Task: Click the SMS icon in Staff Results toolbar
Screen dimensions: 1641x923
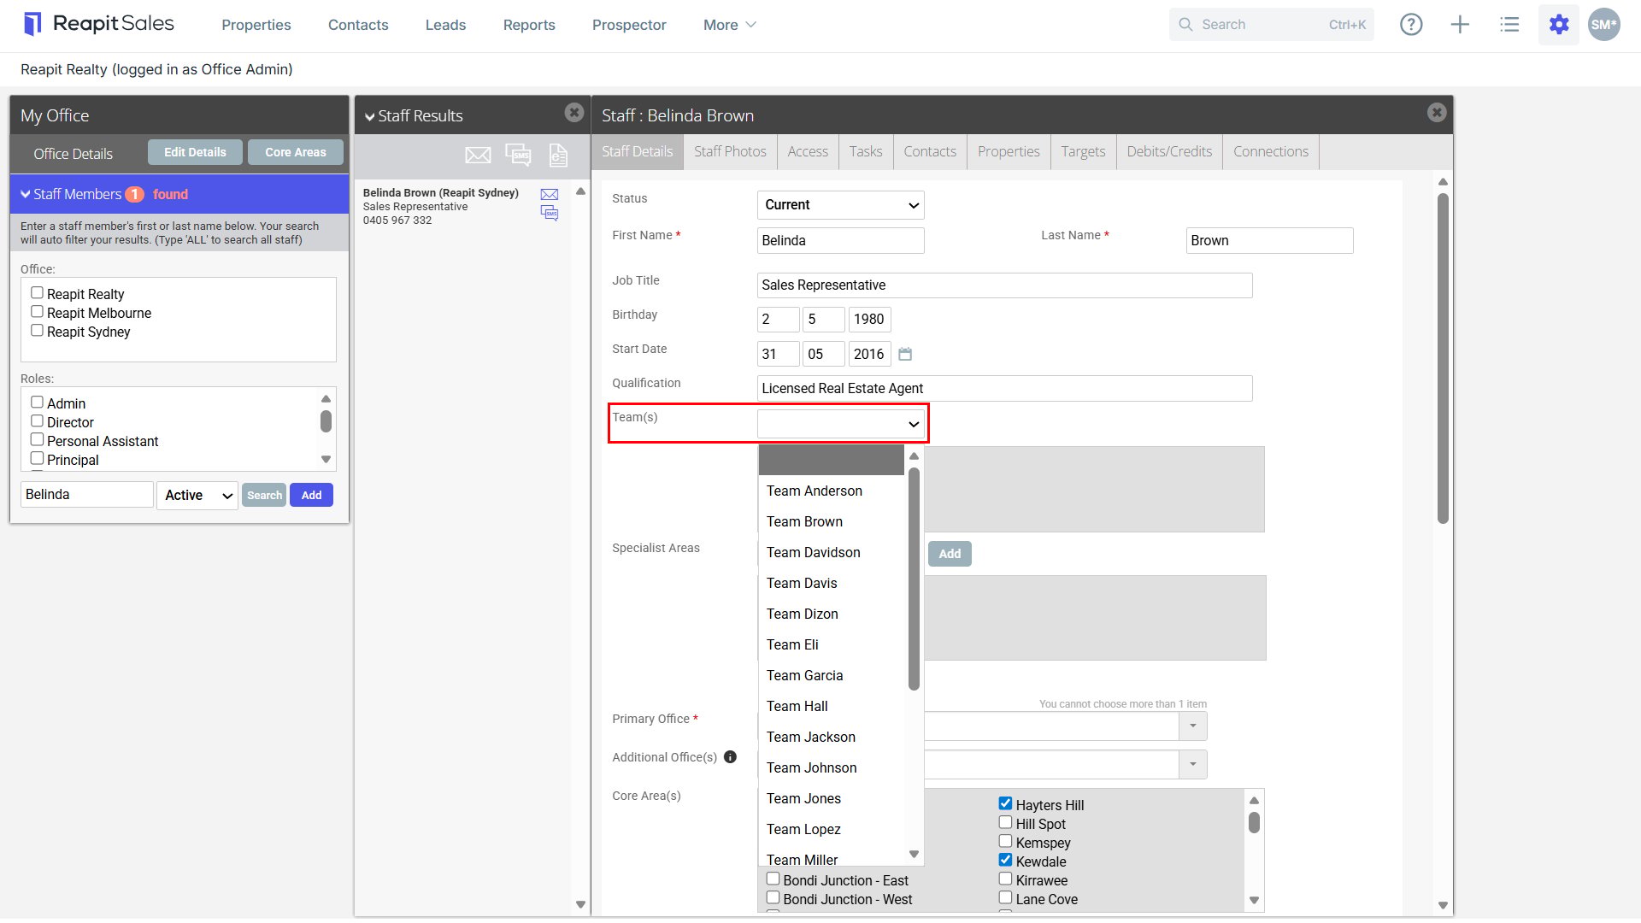Action: (x=518, y=155)
